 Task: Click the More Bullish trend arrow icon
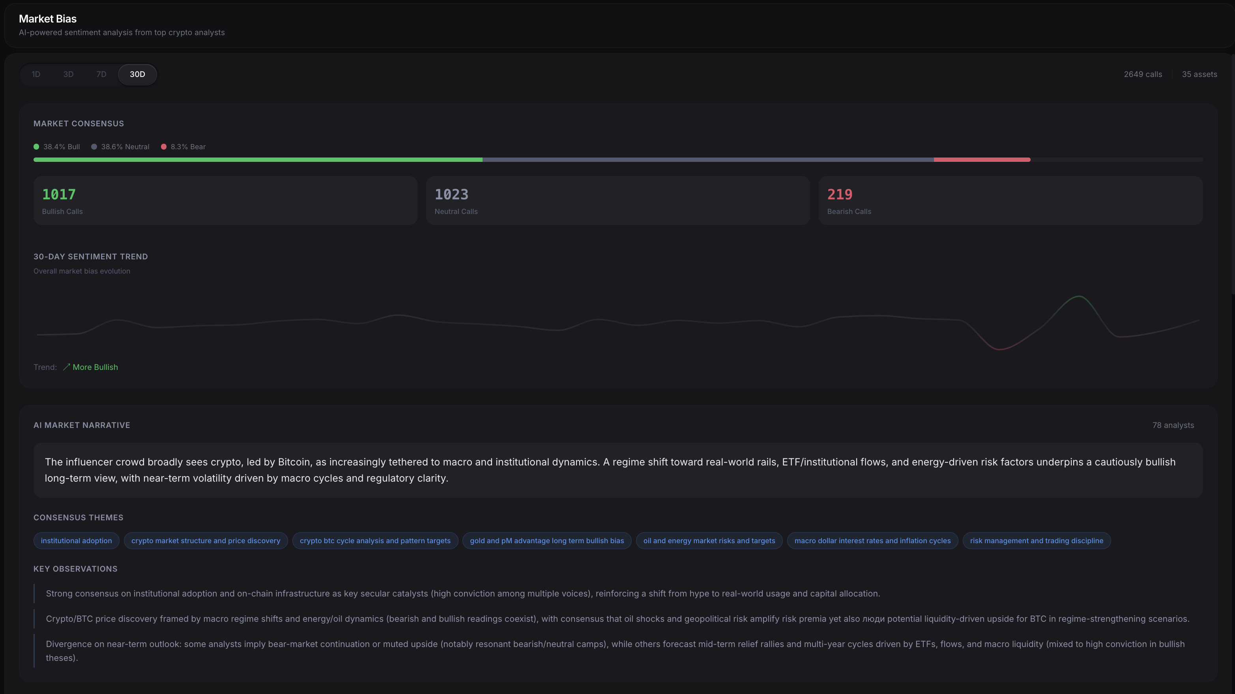[x=67, y=367]
